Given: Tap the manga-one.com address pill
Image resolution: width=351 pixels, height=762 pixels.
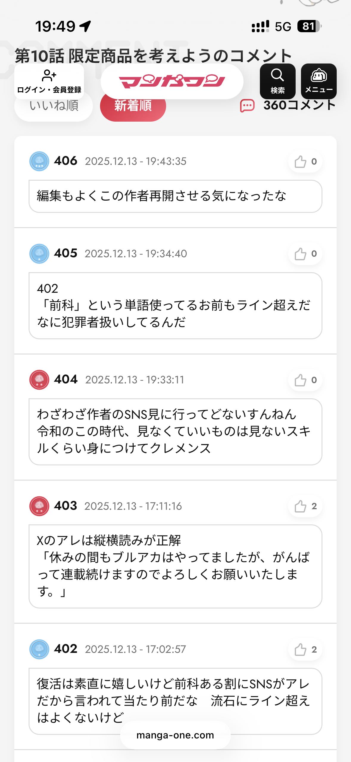Looking at the screenshot, I should pyautogui.click(x=175, y=735).
